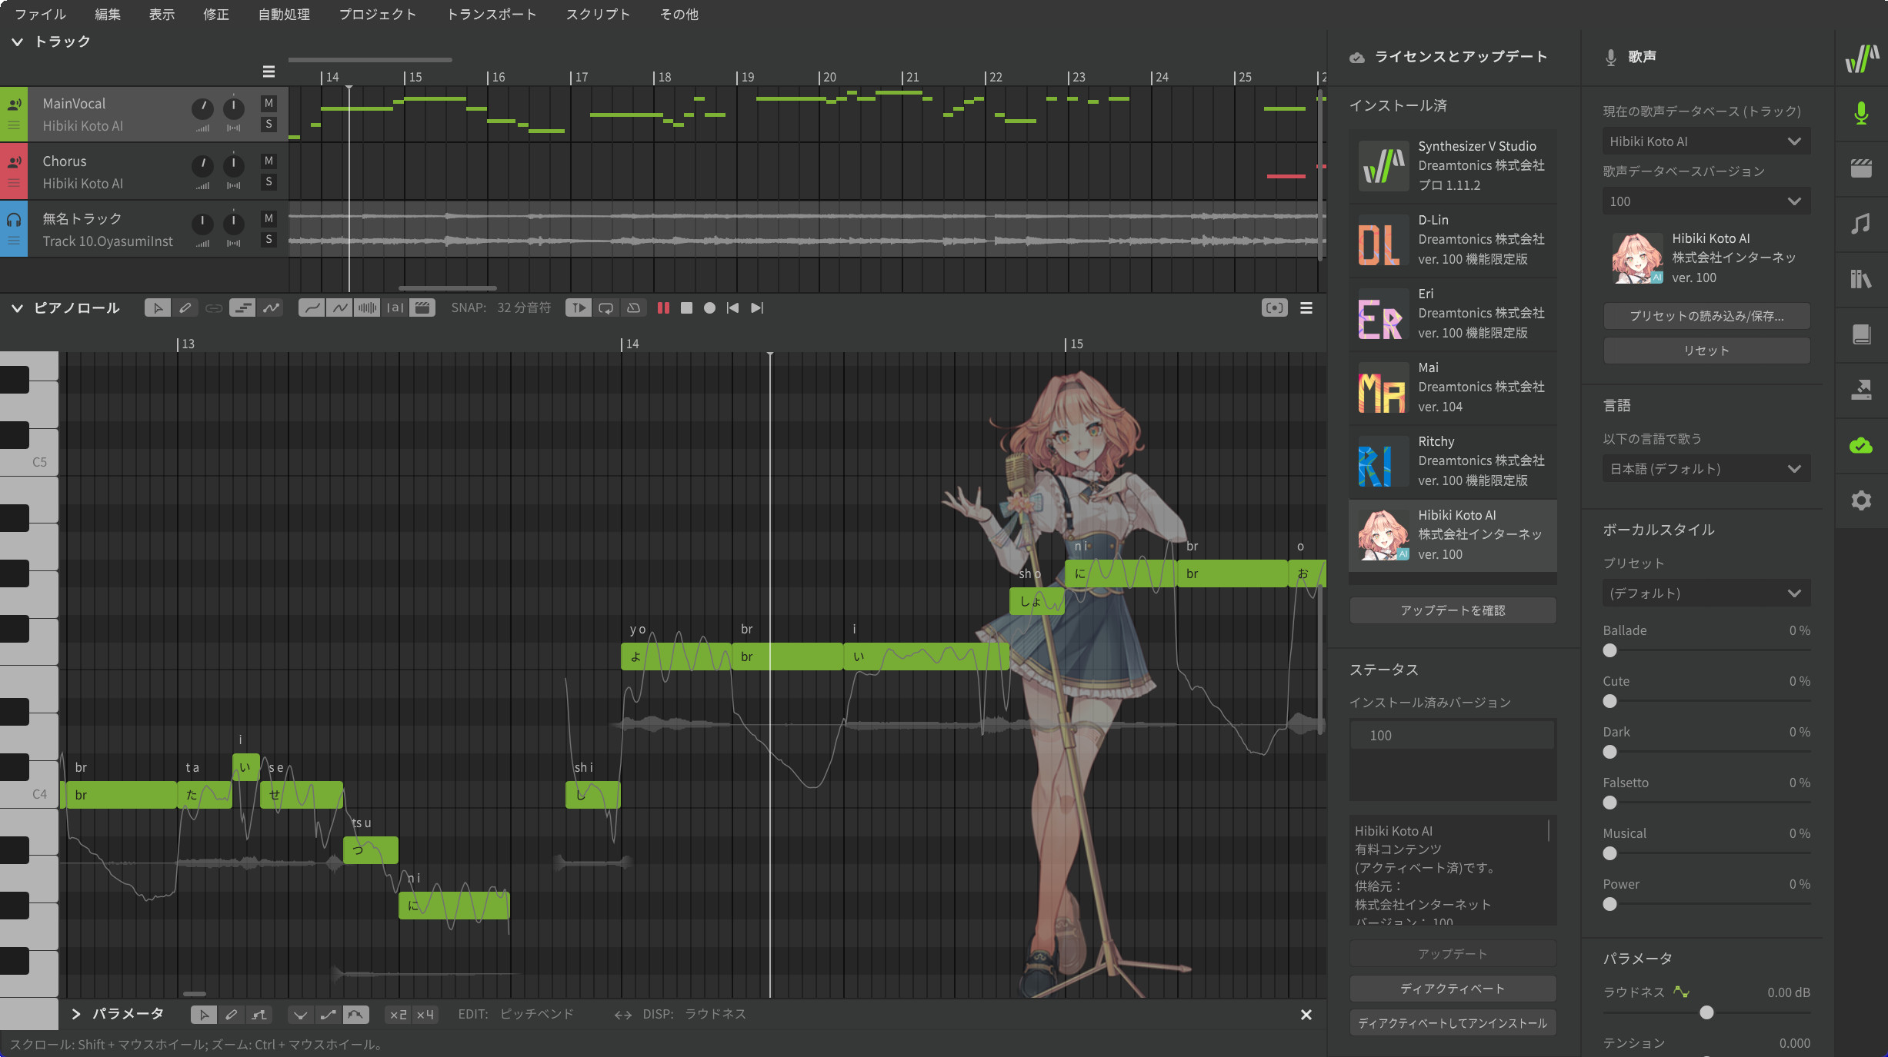Open the vocal style preset (デフォルト) dropdown
This screenshot has height=1057, width=1888.
(x=1706, y=593)
